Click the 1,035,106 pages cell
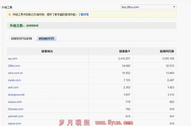191x126 pixels. (168, 59)
